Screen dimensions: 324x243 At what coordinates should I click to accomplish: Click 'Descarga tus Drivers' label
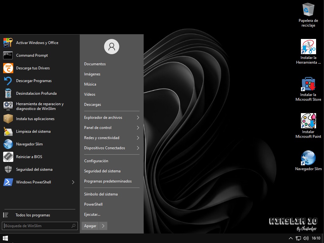point(33,68)
